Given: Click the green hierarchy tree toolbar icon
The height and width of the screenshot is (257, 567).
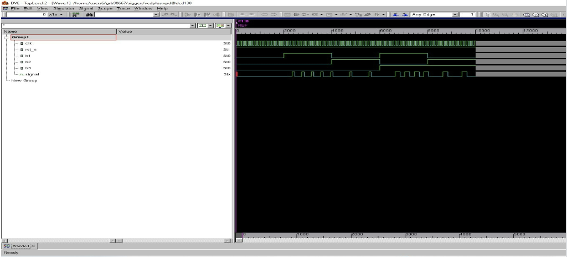Looking at the screenshot, I should pos(75,14).
